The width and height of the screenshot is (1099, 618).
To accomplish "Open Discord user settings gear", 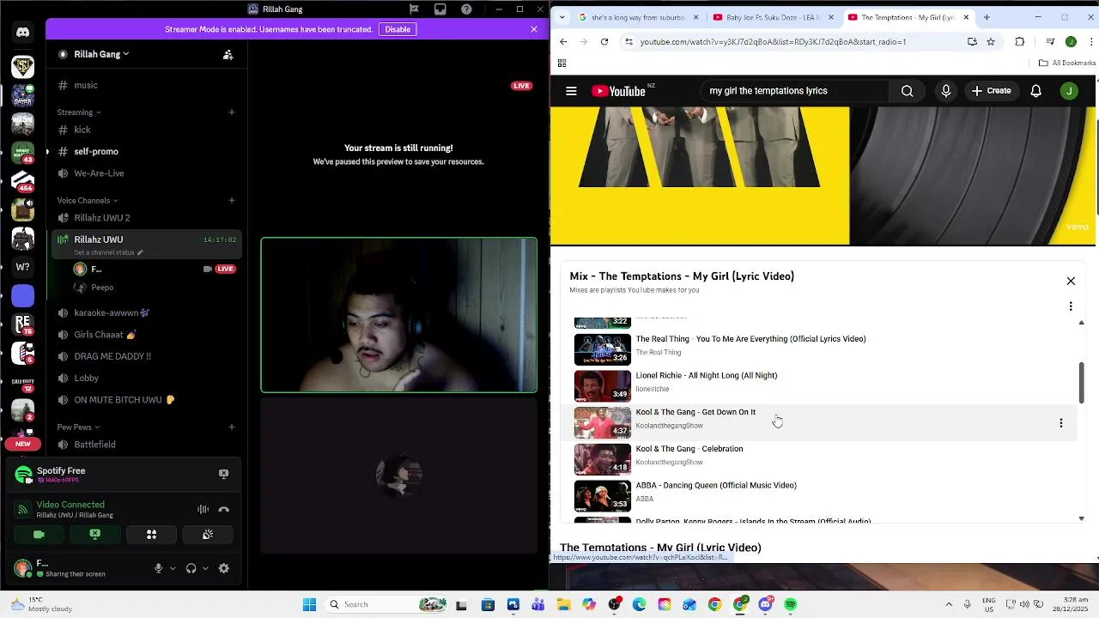I will coord(224,568).
